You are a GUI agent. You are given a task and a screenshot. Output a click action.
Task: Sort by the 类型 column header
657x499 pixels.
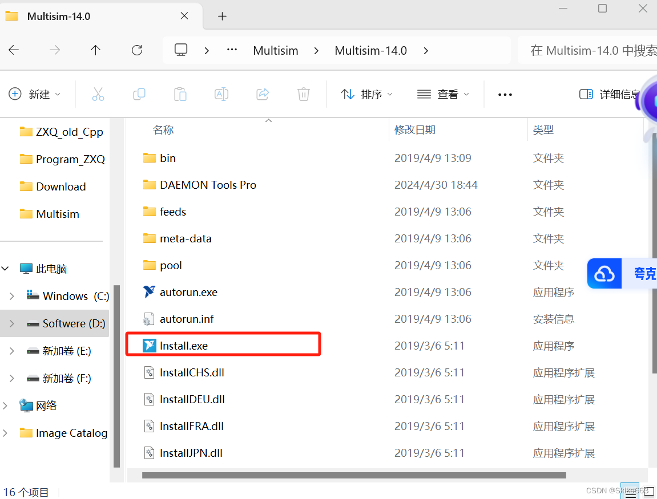[543, 130]
